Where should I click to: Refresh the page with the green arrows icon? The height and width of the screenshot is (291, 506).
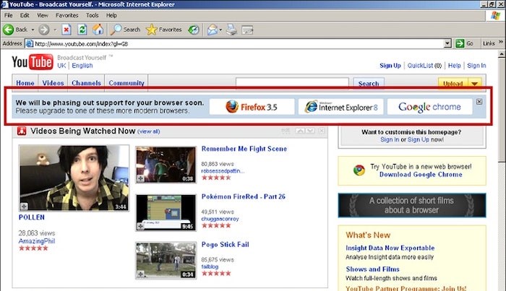pyautogui.click(x=82, y=30)
